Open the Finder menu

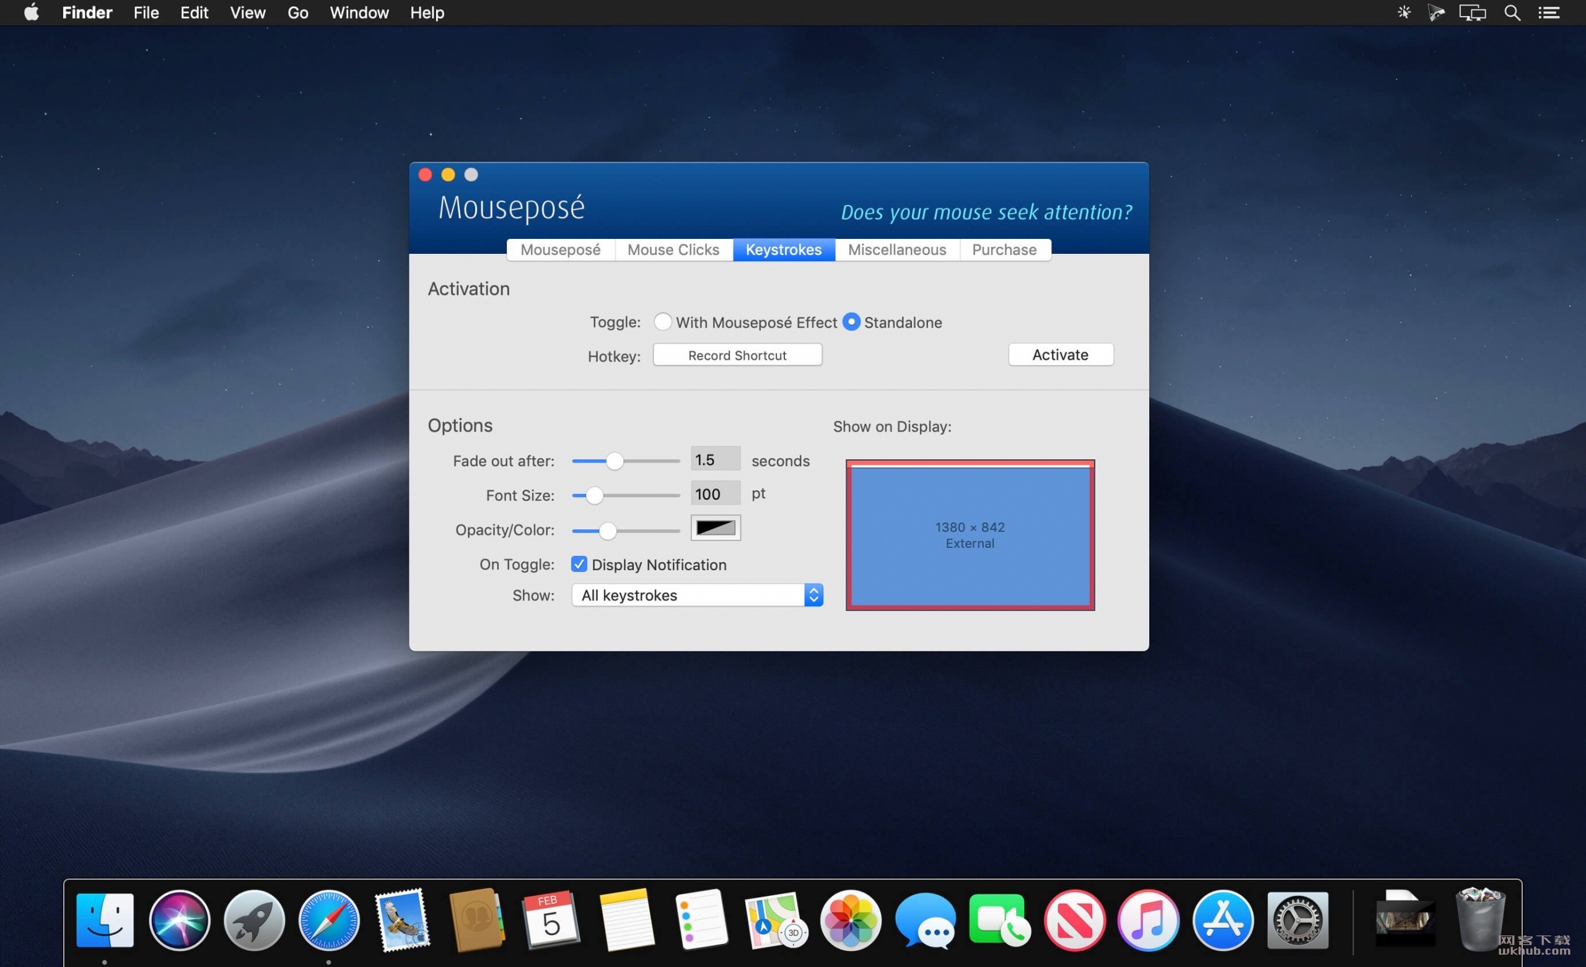point(87,12)
